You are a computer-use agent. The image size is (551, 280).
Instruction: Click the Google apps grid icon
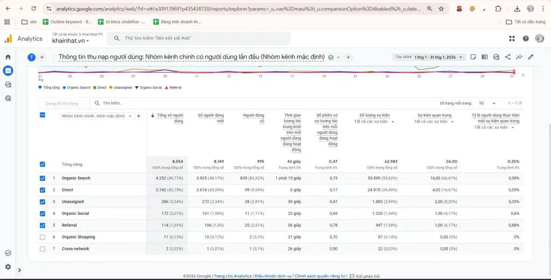tap(512, 39)
